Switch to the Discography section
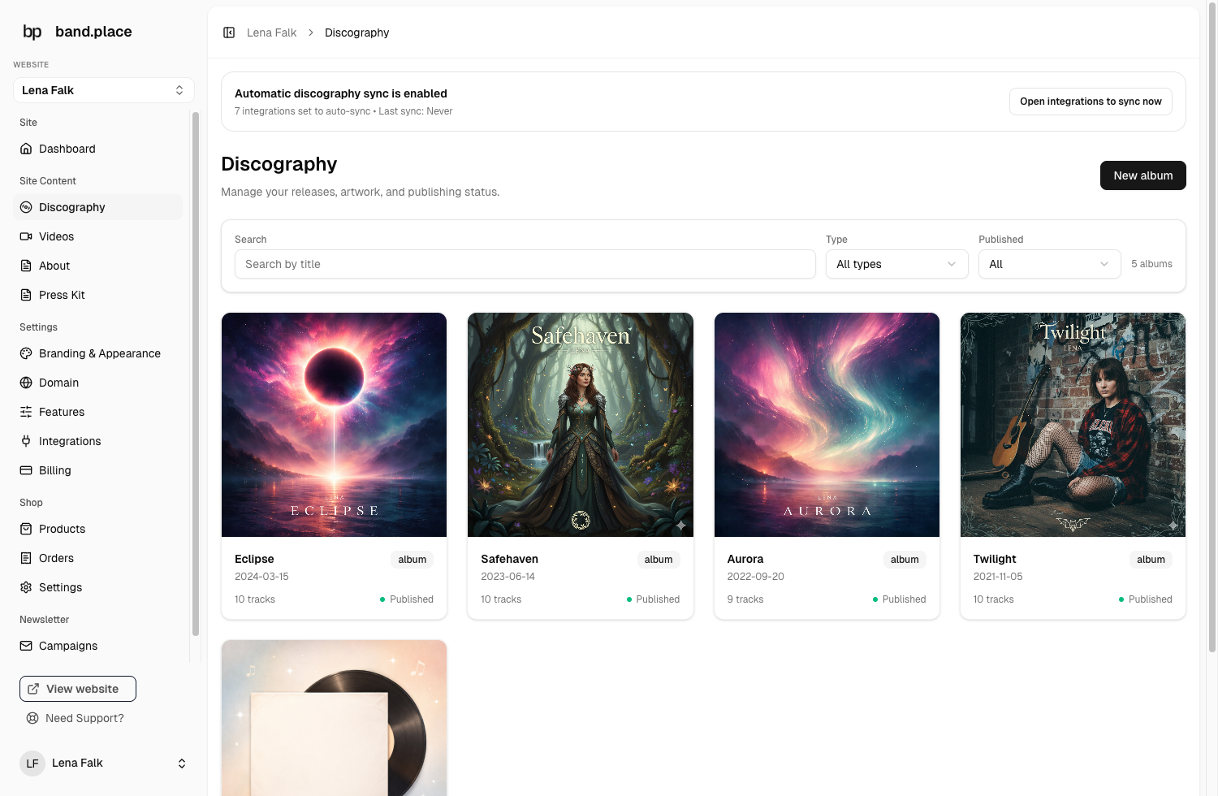1218x796 pixels. pos(72,207)
